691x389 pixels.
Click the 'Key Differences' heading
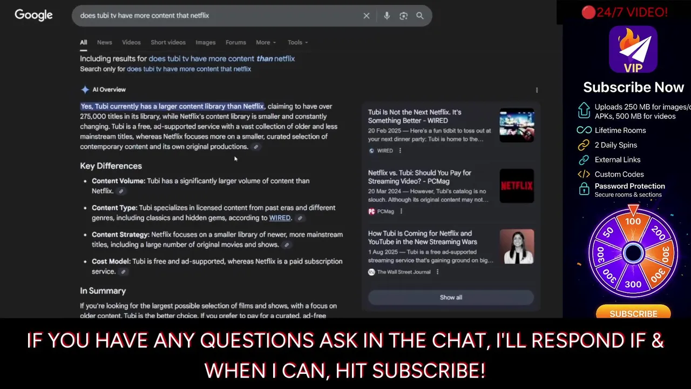pyautogui.click(x=111, y=166)
